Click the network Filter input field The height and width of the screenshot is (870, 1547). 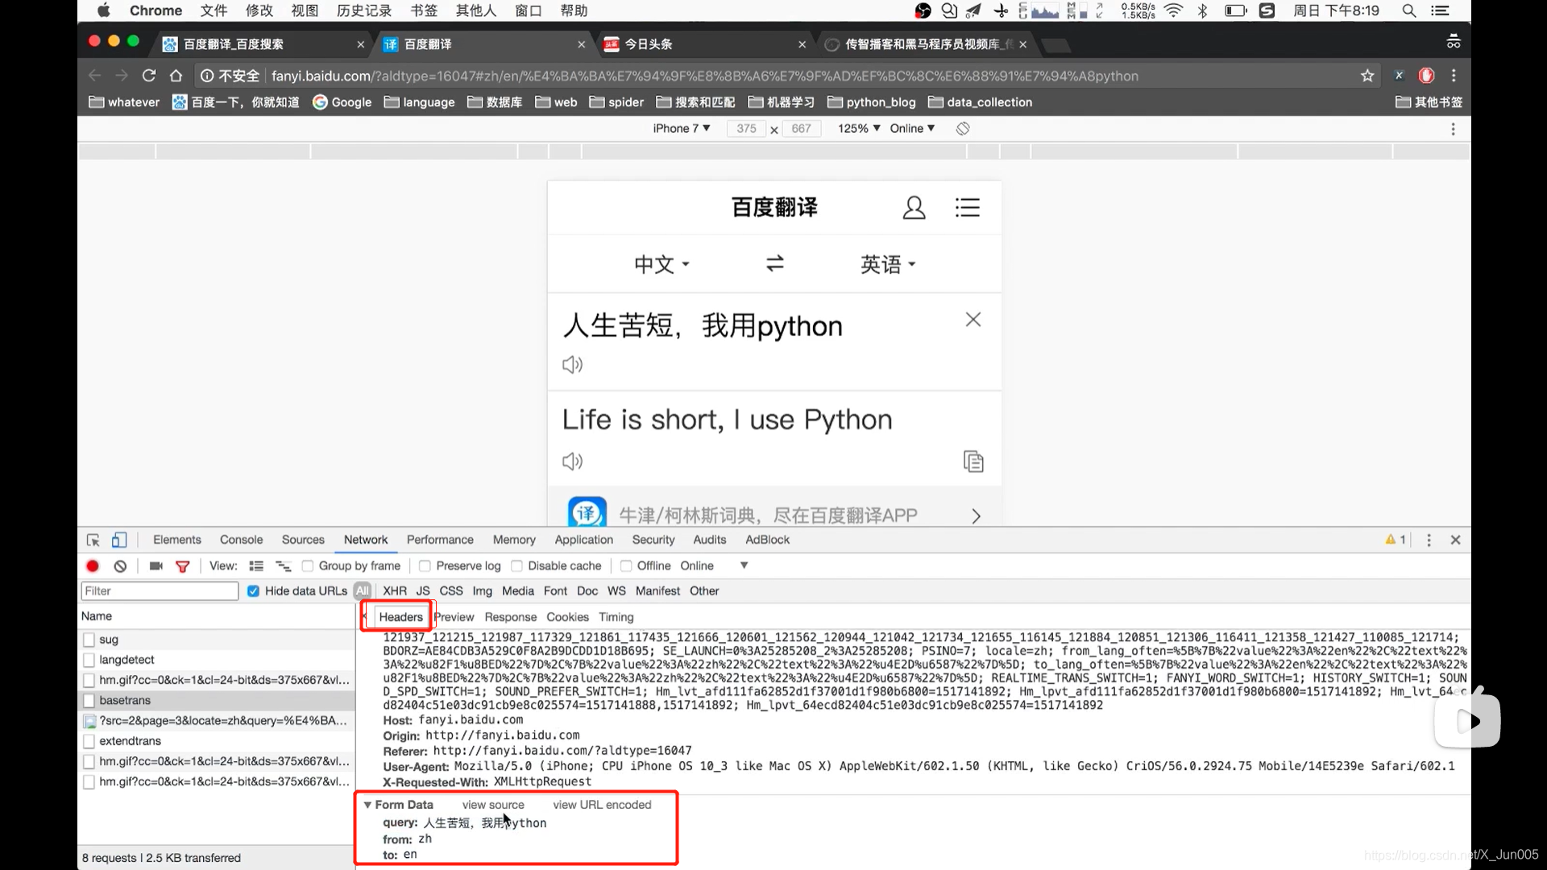coord(160,591)
